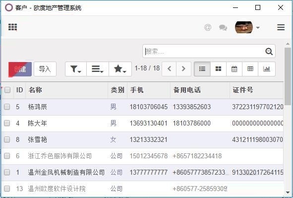Screen dimensions: 293x198
Task: Open customer 杨鸿辰
Action: [37, 107]
